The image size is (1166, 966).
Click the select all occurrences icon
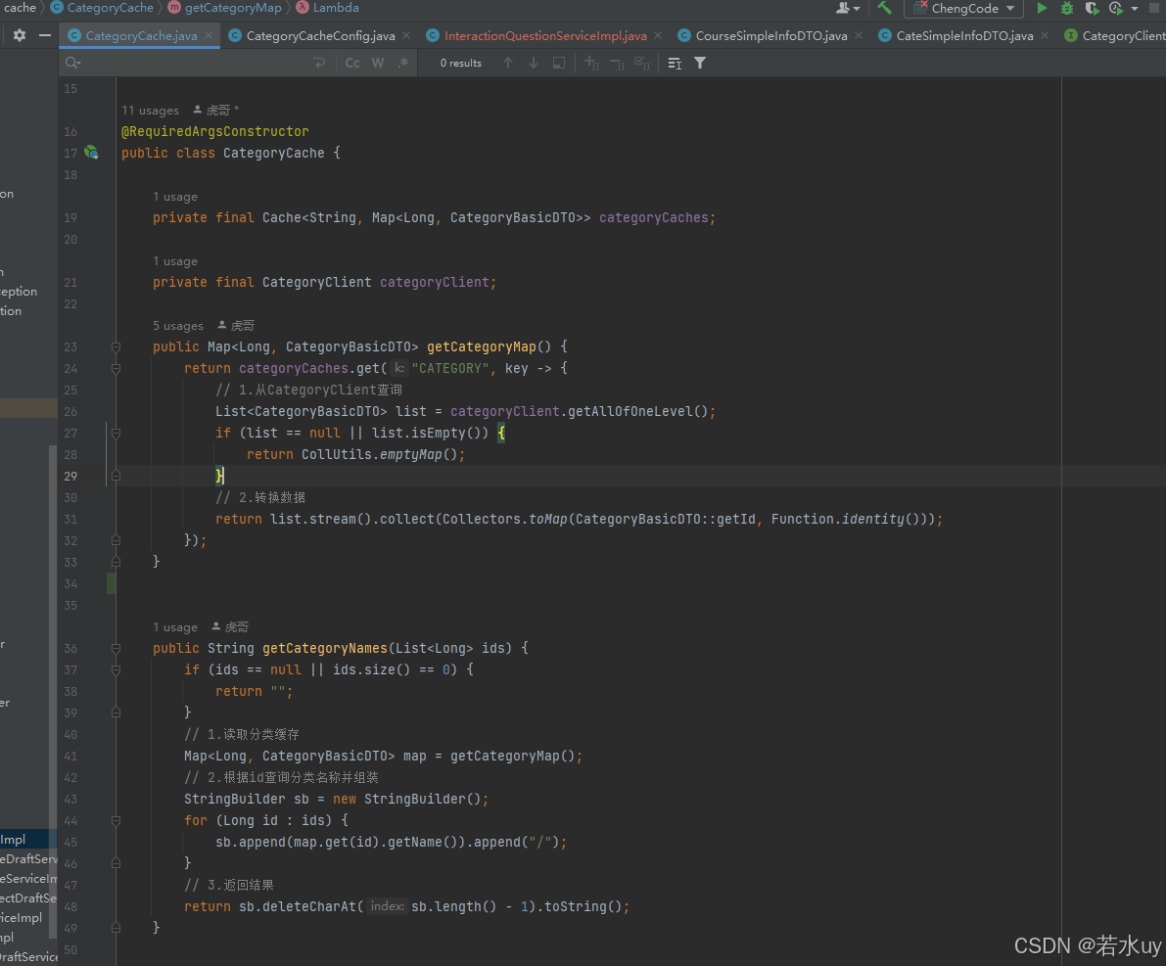tap(558, 64)
